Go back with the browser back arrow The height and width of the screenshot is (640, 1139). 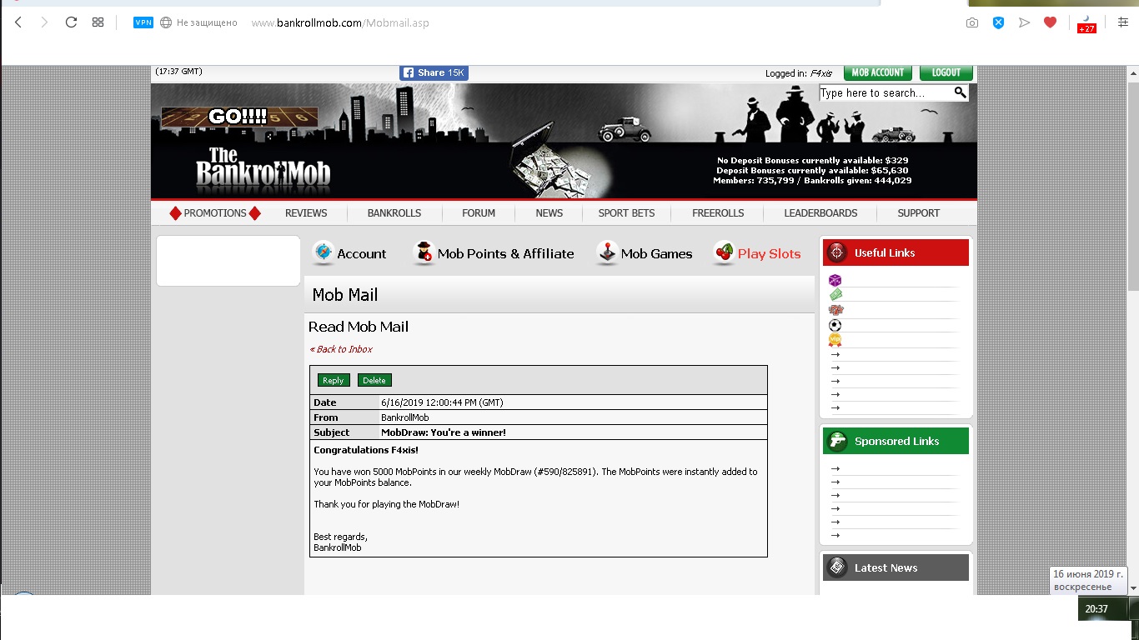18,22
